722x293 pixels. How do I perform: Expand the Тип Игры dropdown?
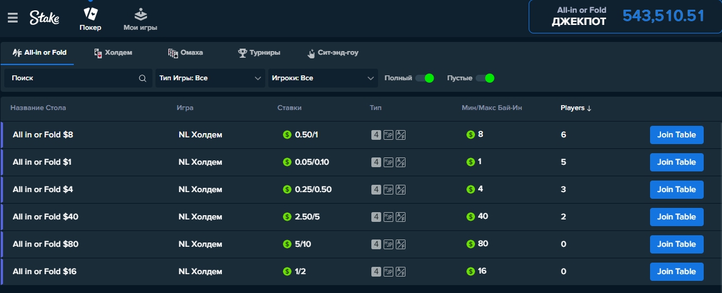(x=209, y=78)
